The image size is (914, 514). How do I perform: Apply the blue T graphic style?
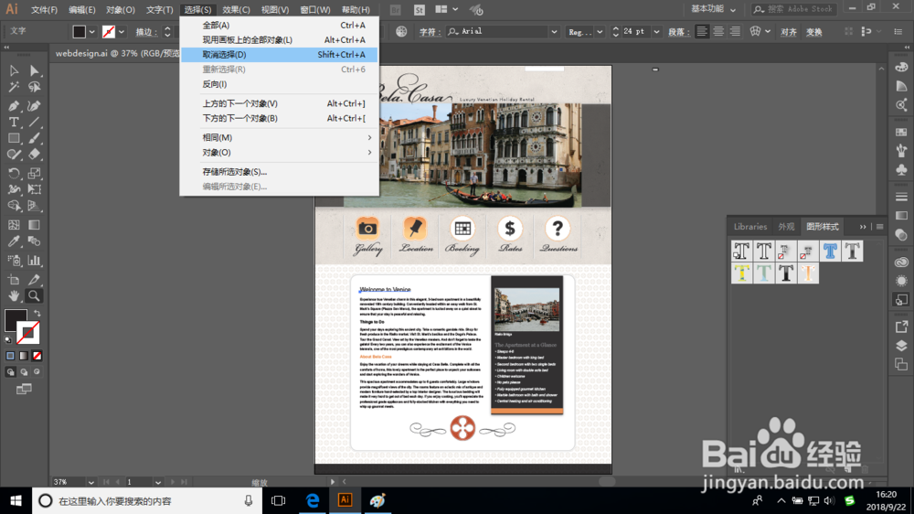830,251
